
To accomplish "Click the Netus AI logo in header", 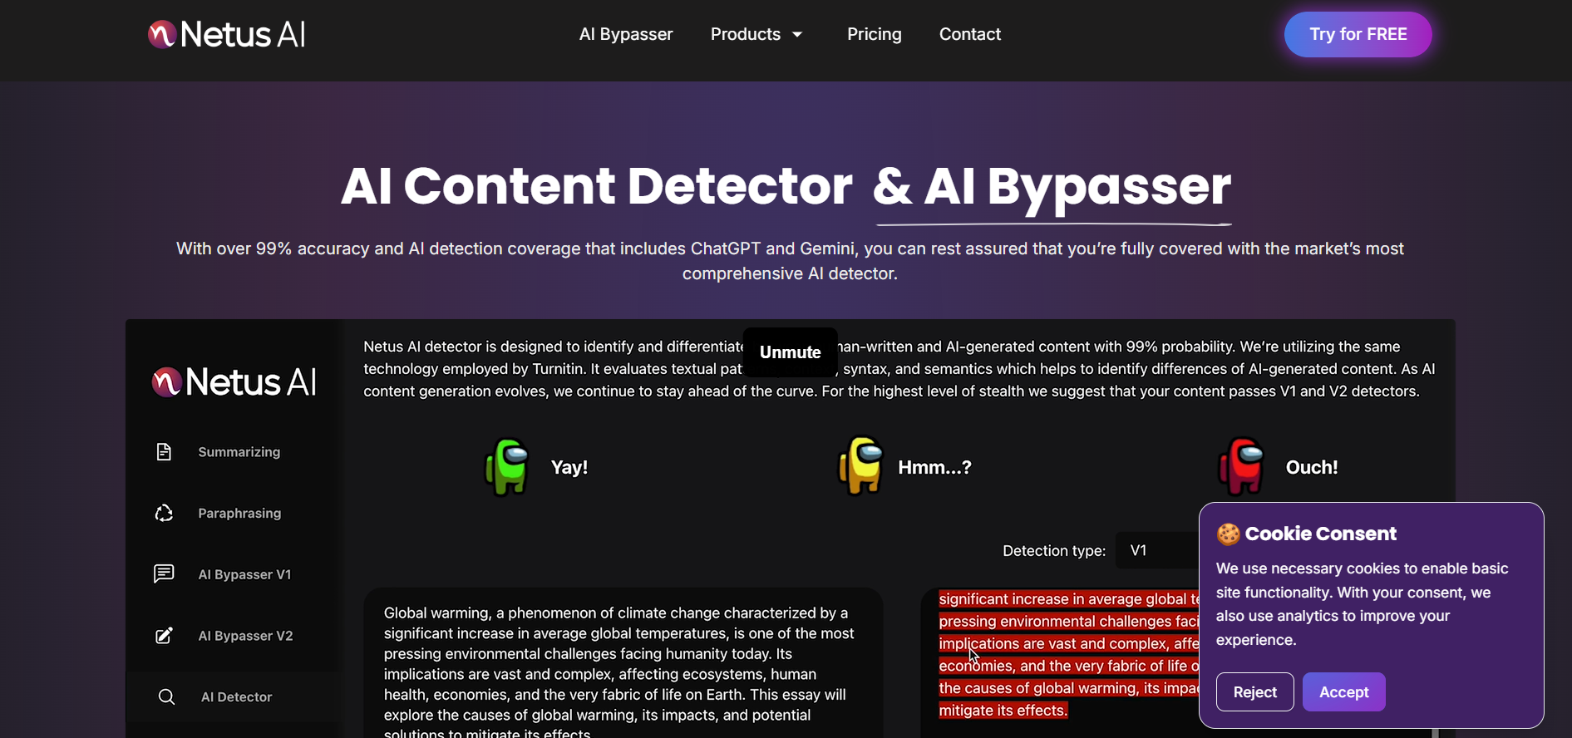I will click(226, 34).
